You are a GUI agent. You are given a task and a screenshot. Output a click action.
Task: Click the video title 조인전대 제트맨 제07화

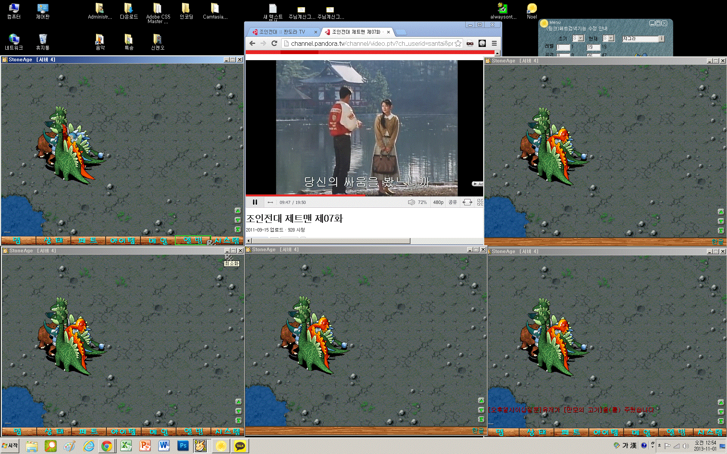click(295, 218)
